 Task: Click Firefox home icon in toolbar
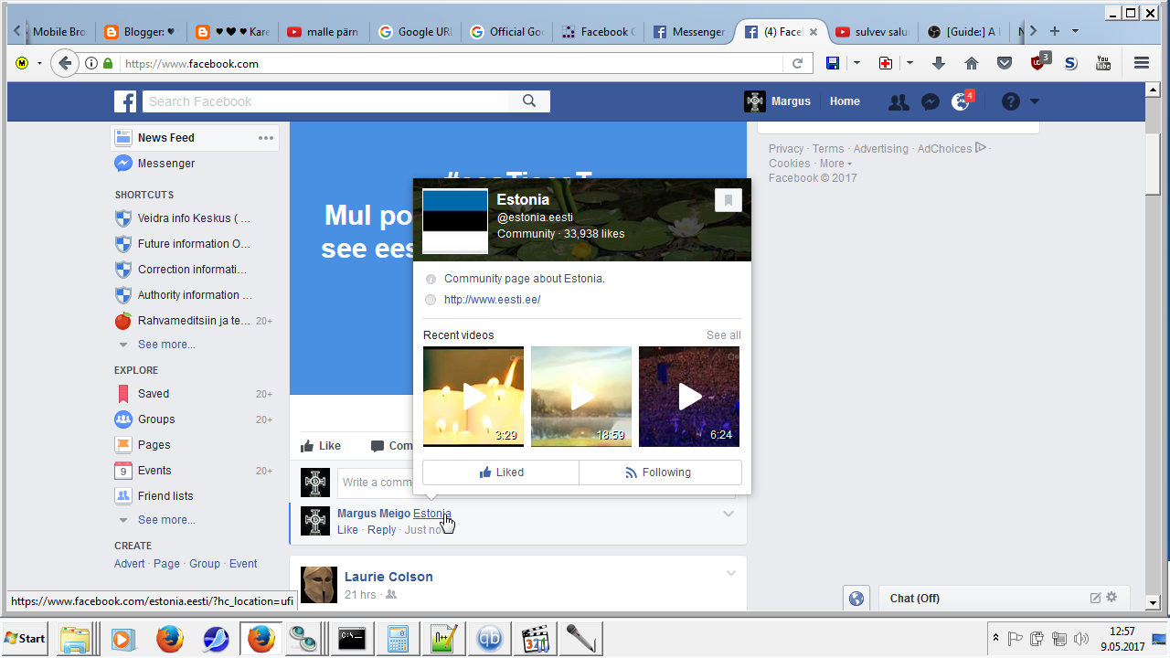(972, 63)
